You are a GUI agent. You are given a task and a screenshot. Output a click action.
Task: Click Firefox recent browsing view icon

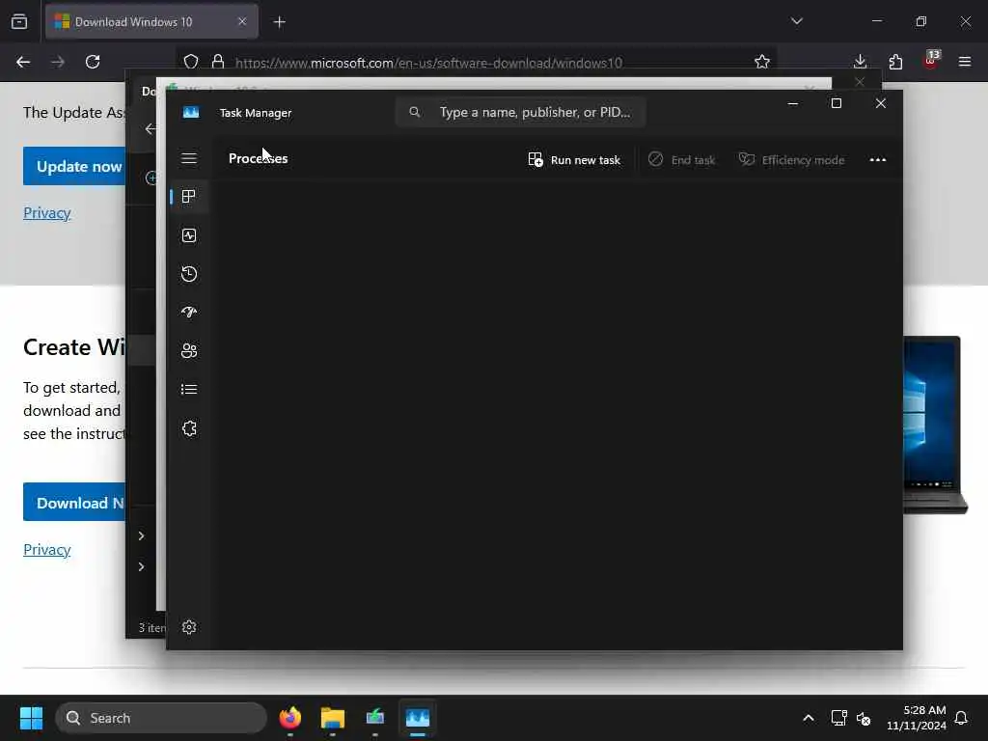(x=19, y=21)
